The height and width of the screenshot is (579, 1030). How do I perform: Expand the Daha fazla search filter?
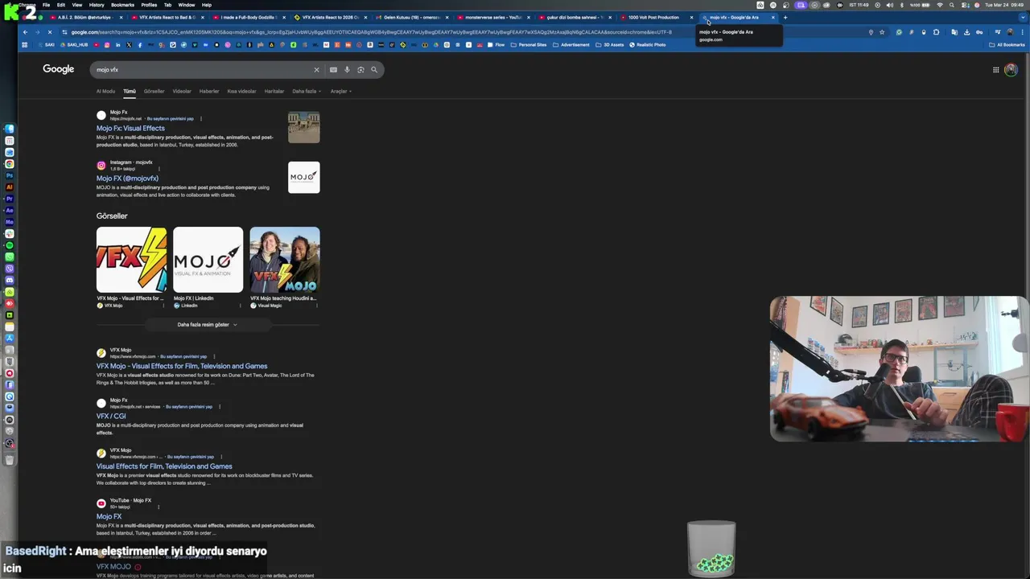pyautogui.click(x=306, y=91)
